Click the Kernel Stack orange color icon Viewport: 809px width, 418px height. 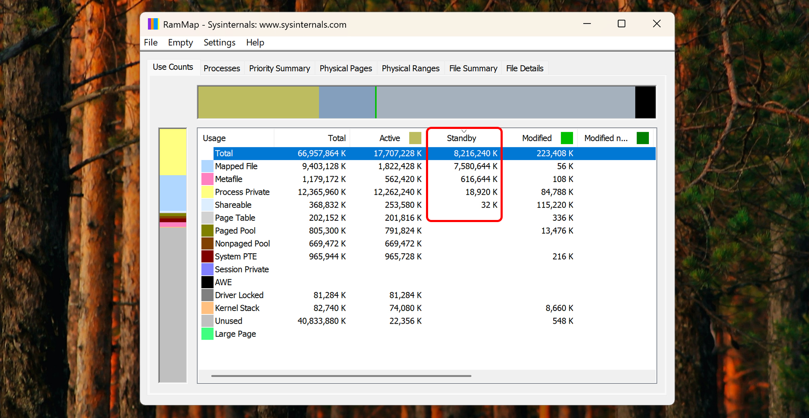(x=207, y=308)
